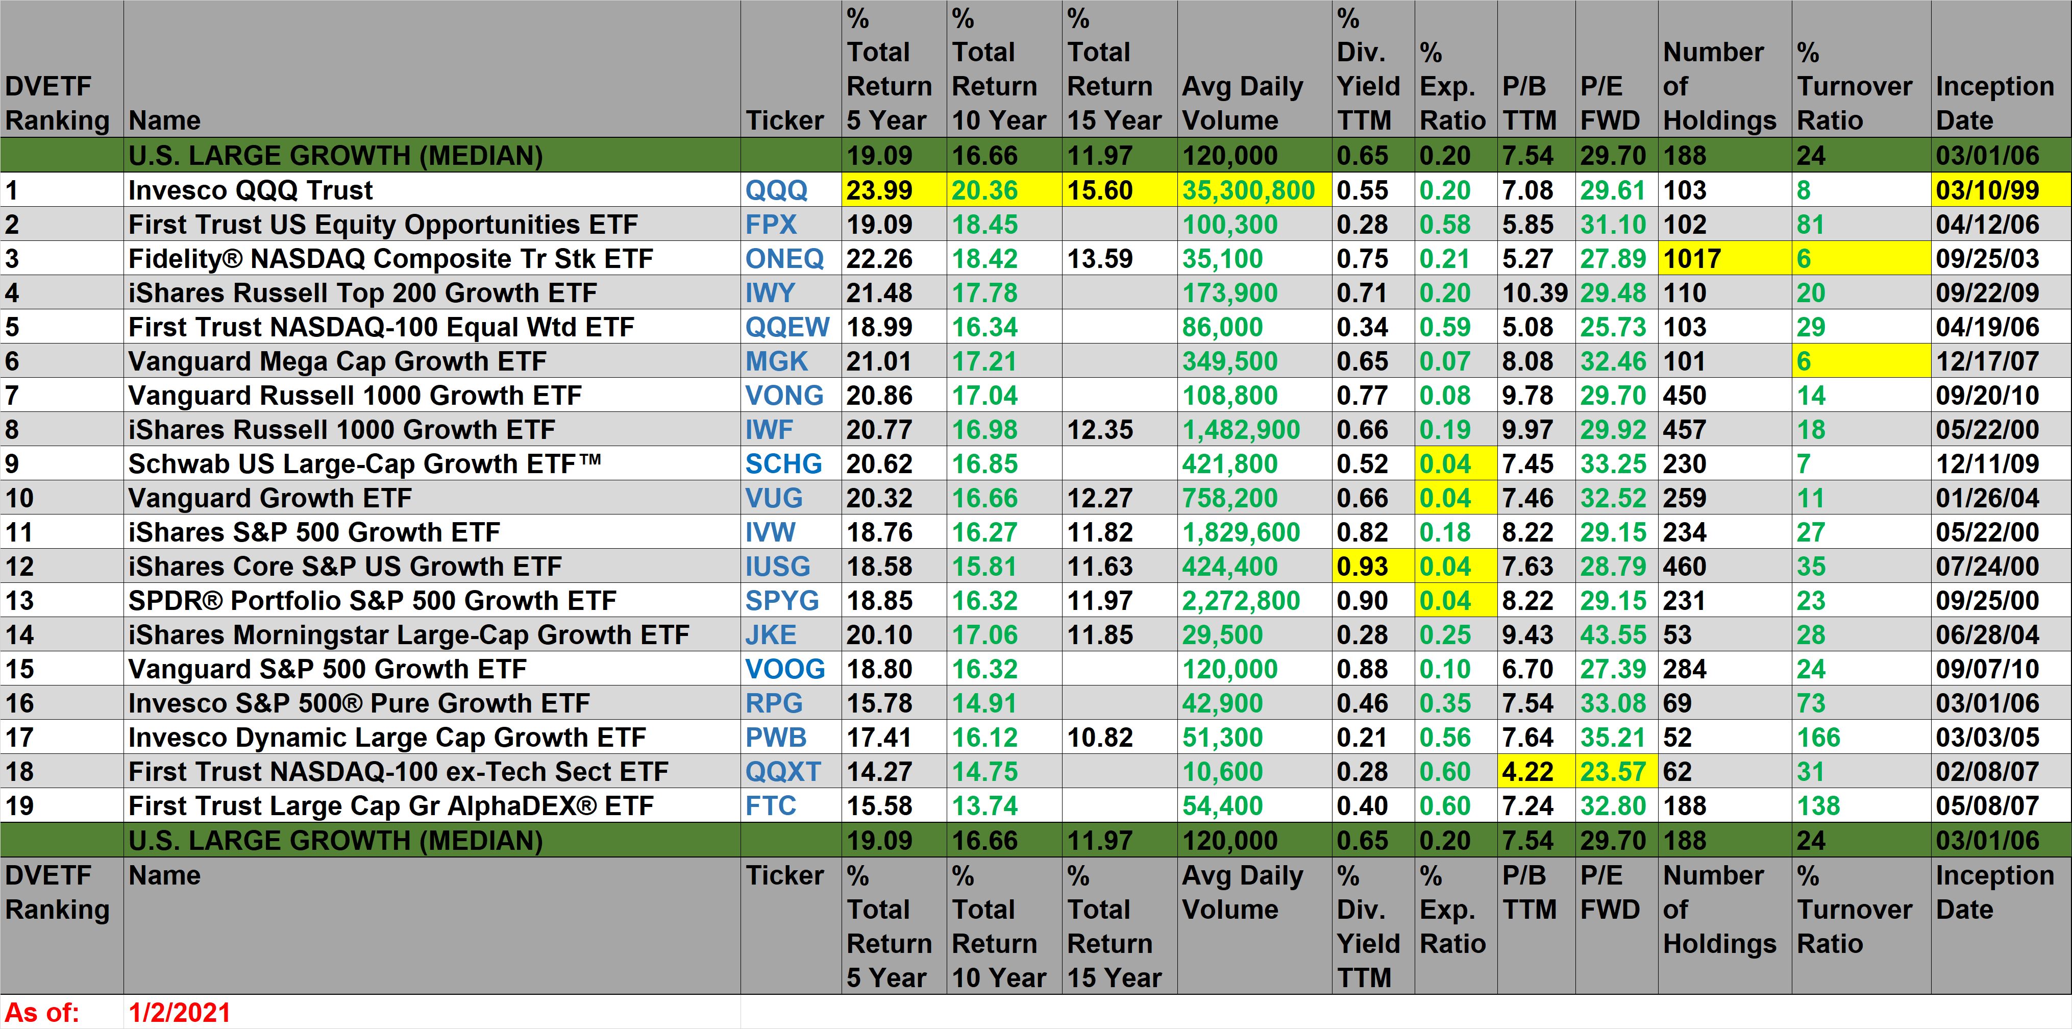Click the 0.07 expense ratio for MGK
The image size is (2072, 1029).
[1456, 361]
